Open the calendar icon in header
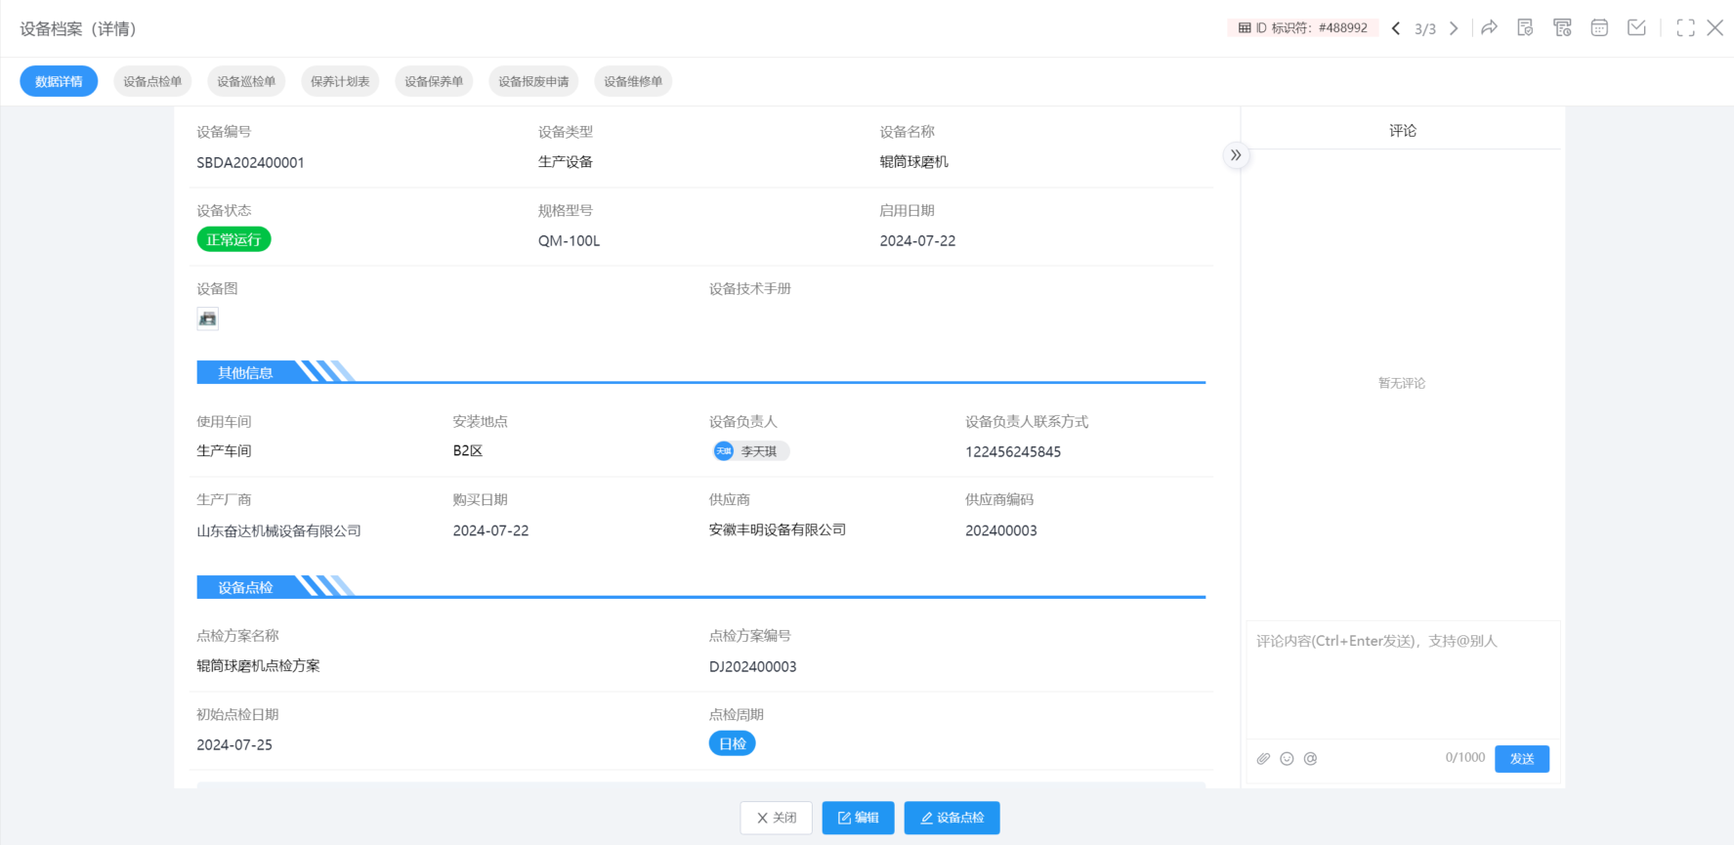This screenshot has height=845, width=1734. pyautogui.click(x=1599, y=28)
